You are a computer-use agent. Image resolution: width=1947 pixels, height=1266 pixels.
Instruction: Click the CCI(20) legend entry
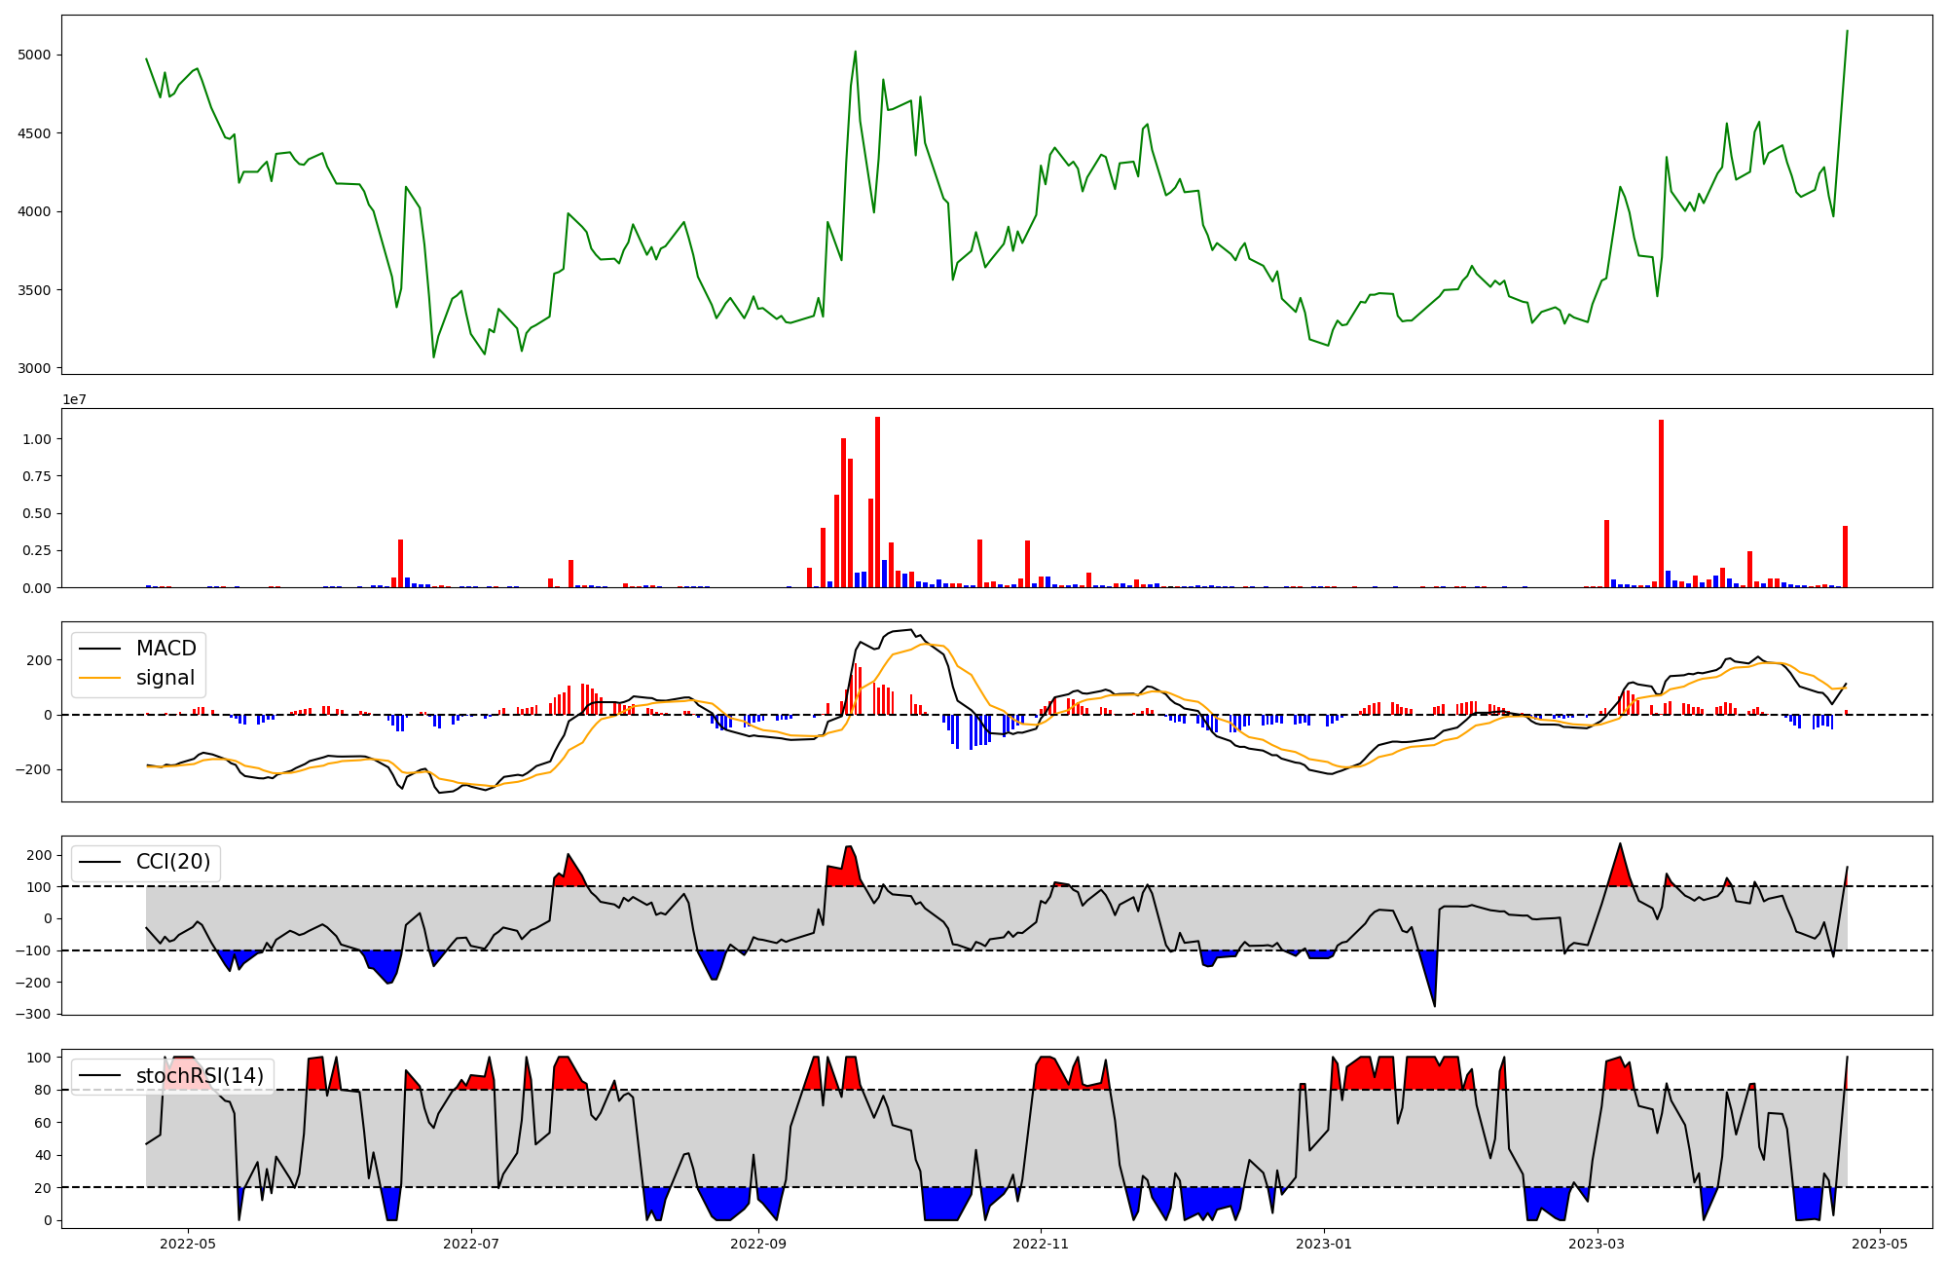[172, 862]
